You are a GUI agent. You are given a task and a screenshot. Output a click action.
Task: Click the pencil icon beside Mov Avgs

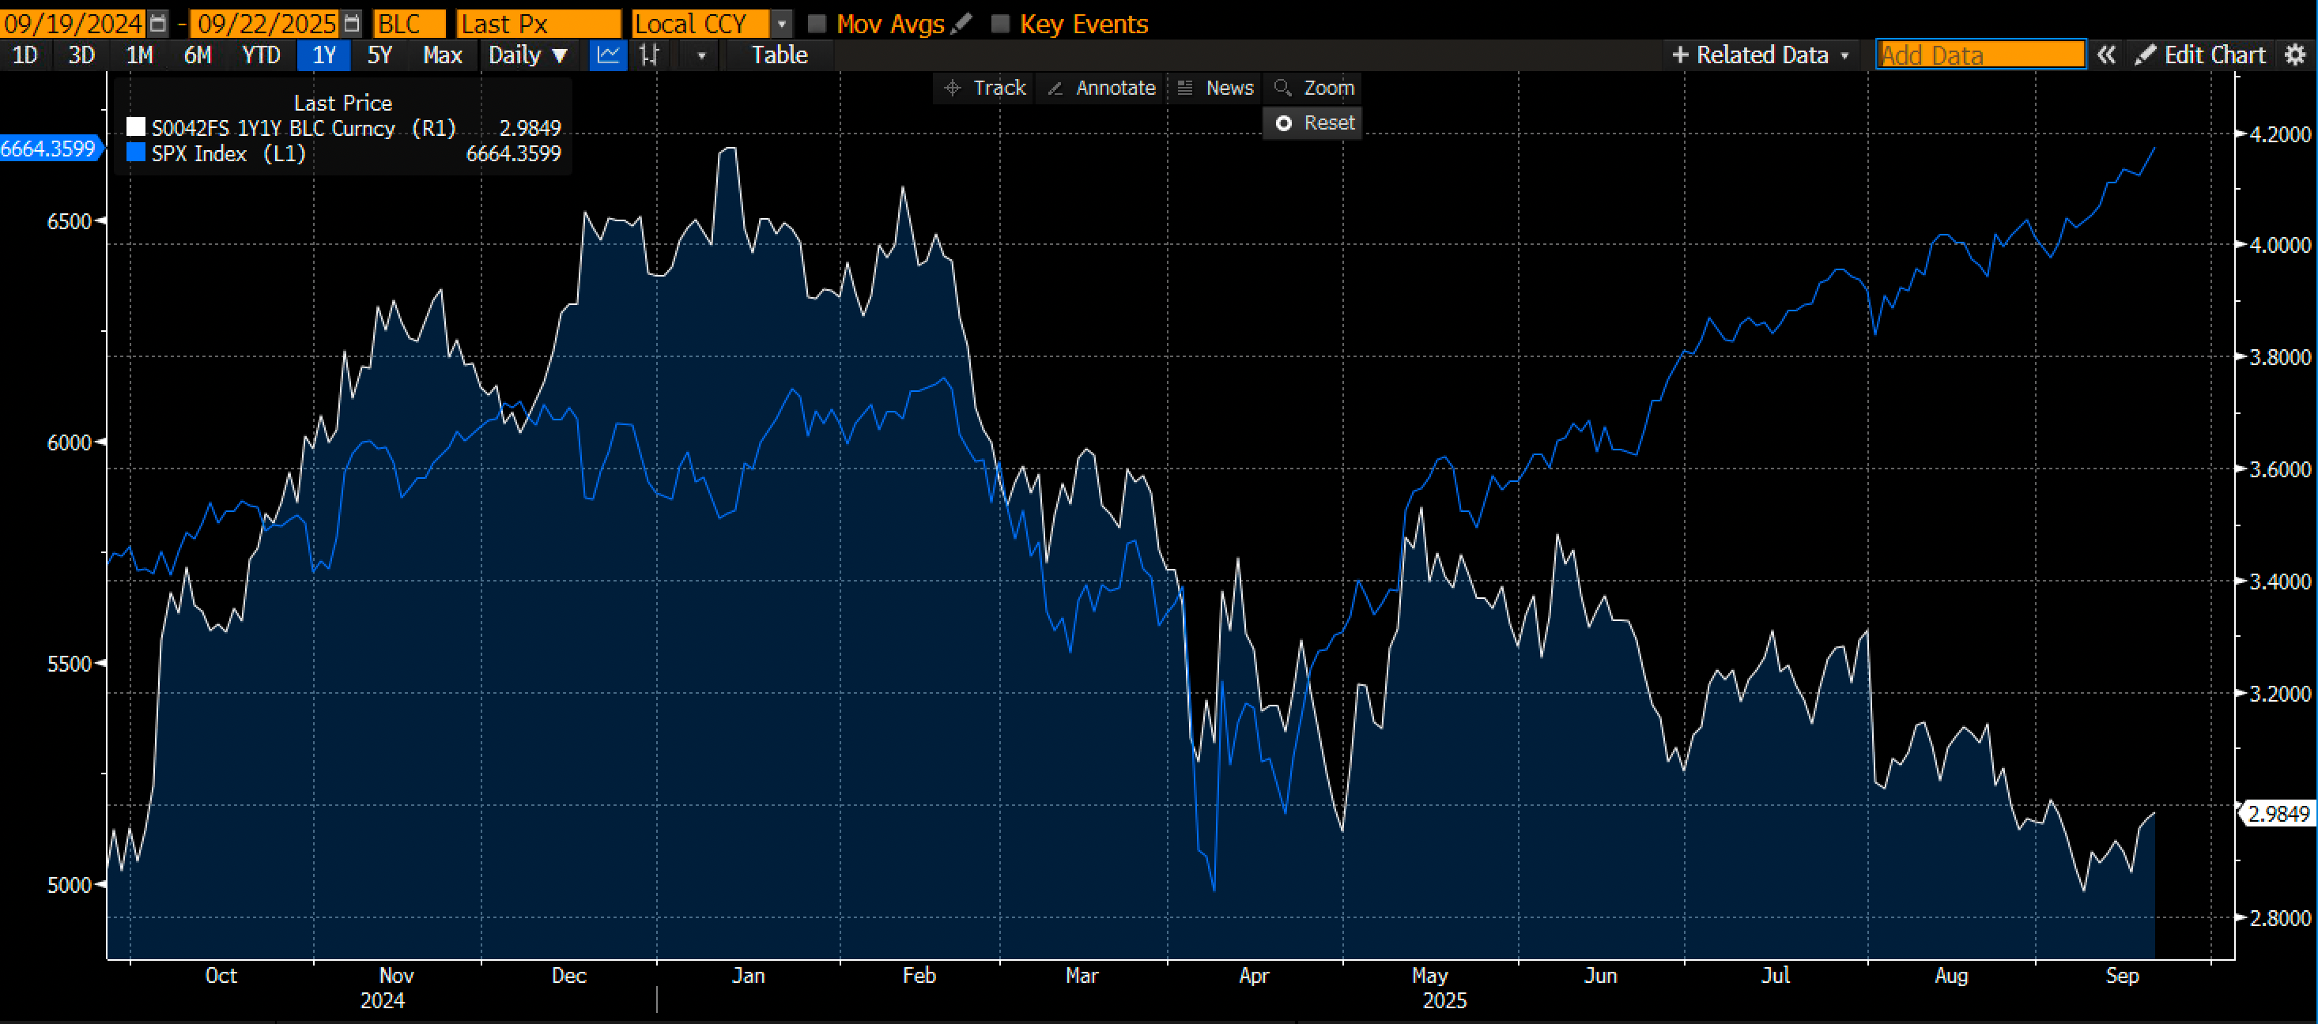pos(962,24)
